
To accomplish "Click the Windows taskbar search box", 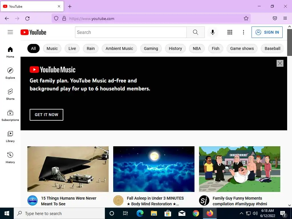I will (59, 213).
